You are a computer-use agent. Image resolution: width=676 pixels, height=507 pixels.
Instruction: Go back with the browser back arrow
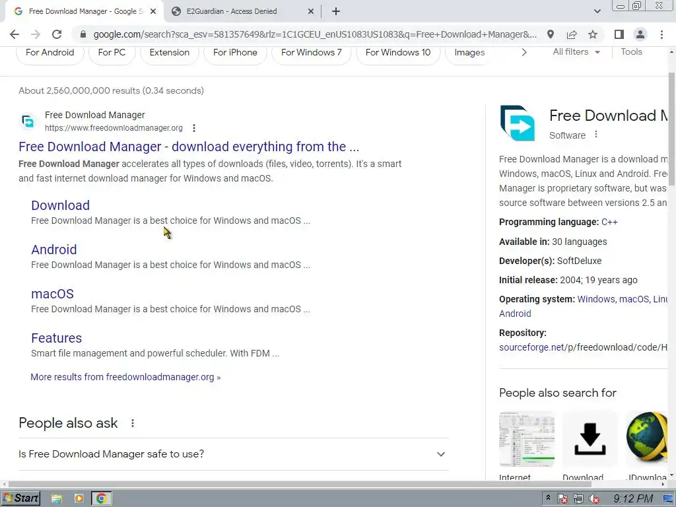point(15,34)
